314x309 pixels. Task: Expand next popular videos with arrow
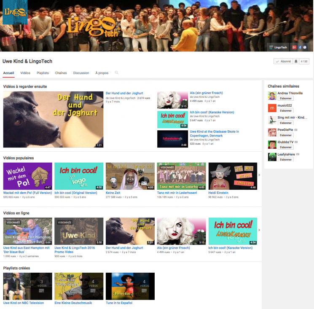259,175
